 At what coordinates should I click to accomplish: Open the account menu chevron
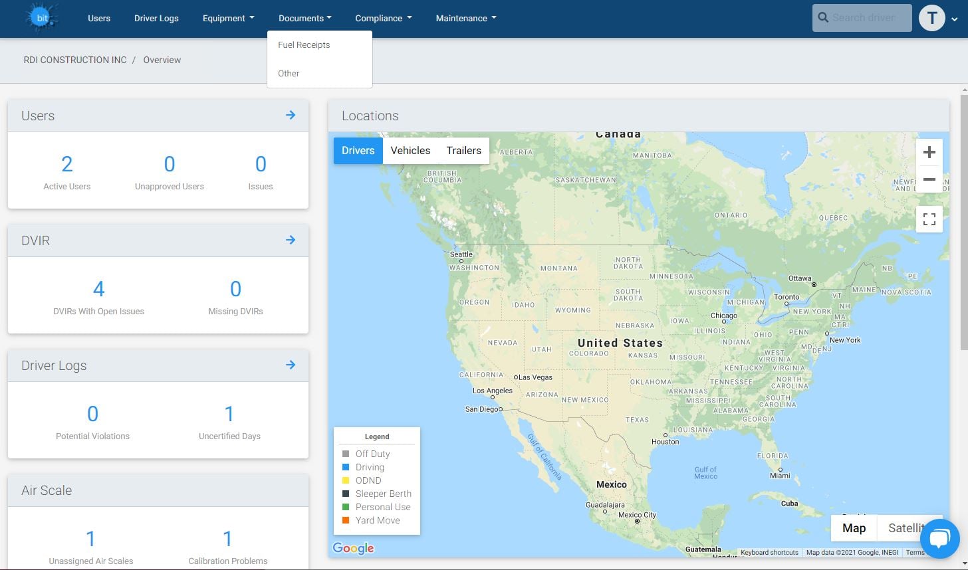tap(955, 19)
